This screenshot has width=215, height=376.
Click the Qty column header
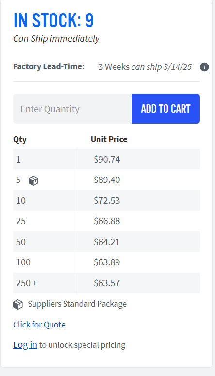(x=20, y=139)
